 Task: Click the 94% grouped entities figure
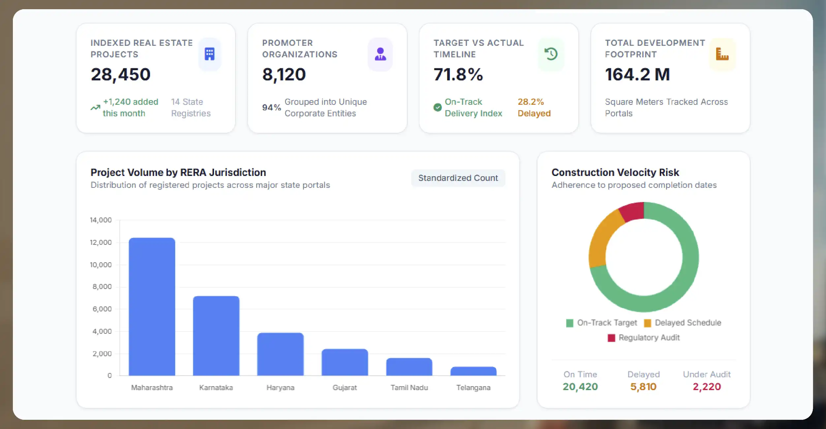coord(271,107)
